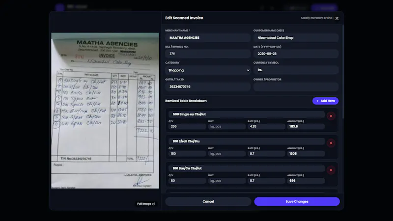This screenshot has width=393, height=221.
Task: Edit the item name 500 Single ny Clo/fut
Action: tap(247, 114)
